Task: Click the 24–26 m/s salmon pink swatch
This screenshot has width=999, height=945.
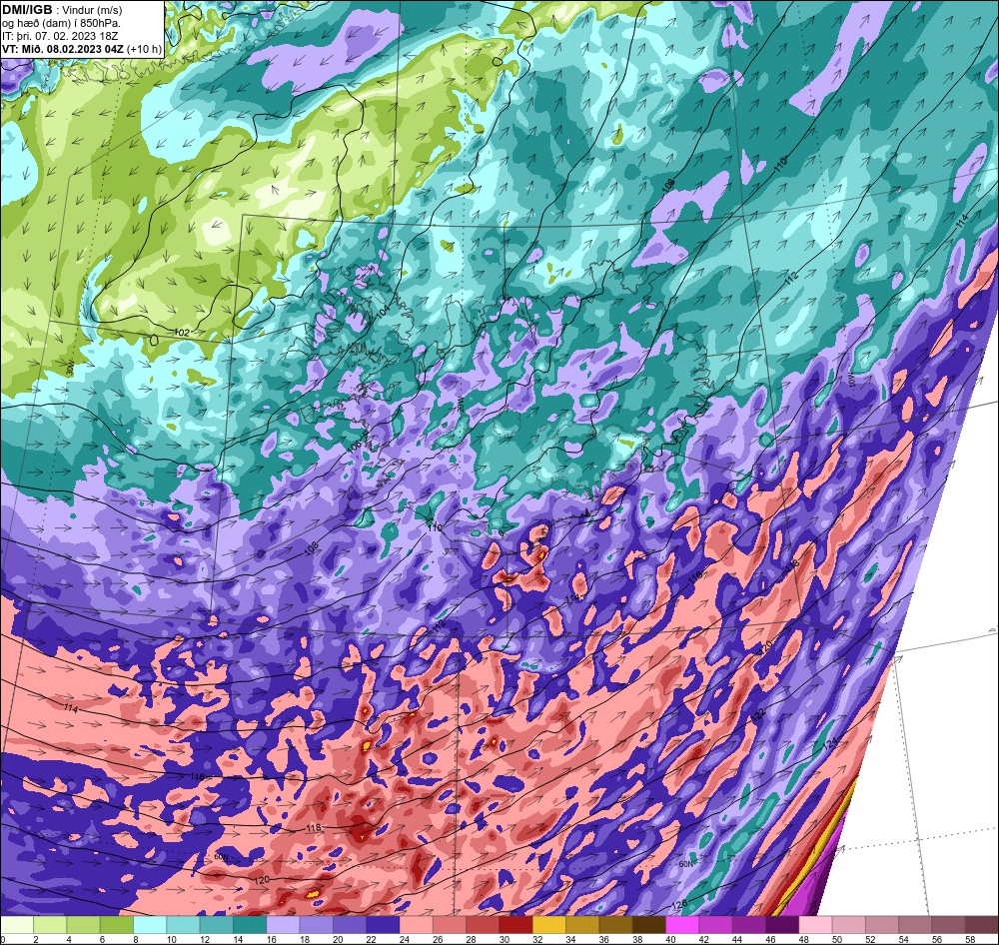Action: pos(416,924)
